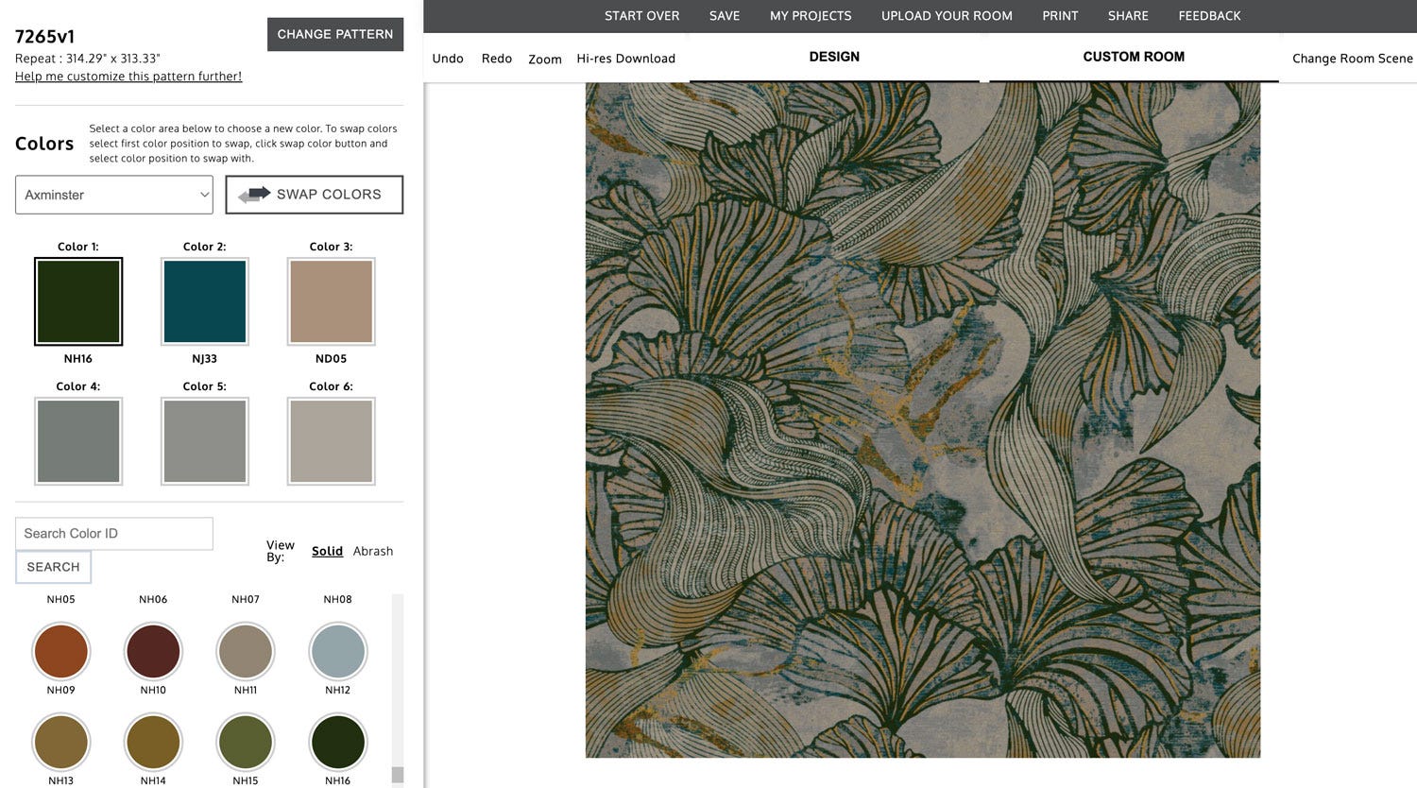
Task: Click the Swap Colors button
Action: point(315,195)
